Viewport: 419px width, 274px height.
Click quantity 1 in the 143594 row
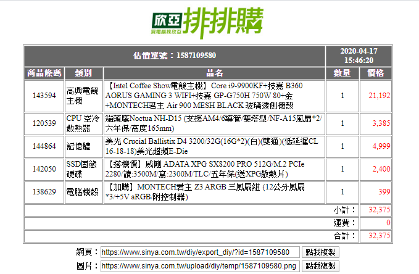click(342, 96)
